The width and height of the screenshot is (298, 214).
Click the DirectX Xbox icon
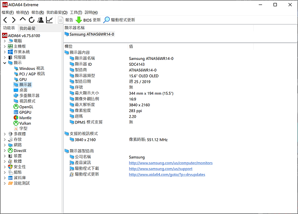10,151
